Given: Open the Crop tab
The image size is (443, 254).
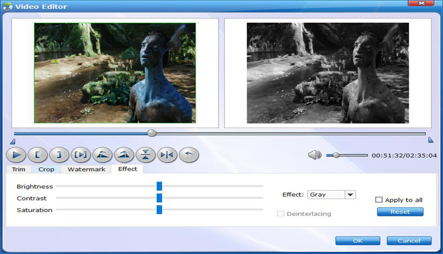Looking at the screenshot, I should pyautogui.click(x=47, y=170).
